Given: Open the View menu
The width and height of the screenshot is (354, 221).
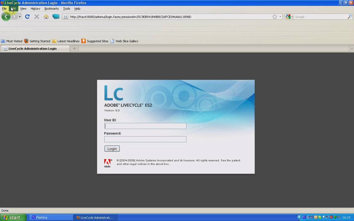Looking at the screenshot, I should click(23, 9).
